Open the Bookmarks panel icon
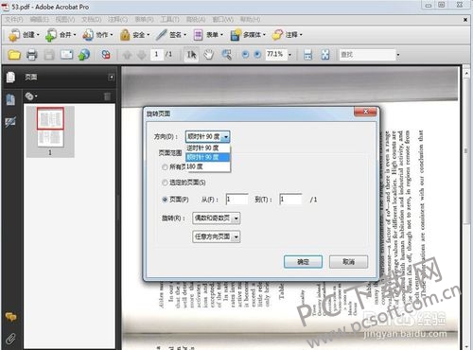 point(10,99)
